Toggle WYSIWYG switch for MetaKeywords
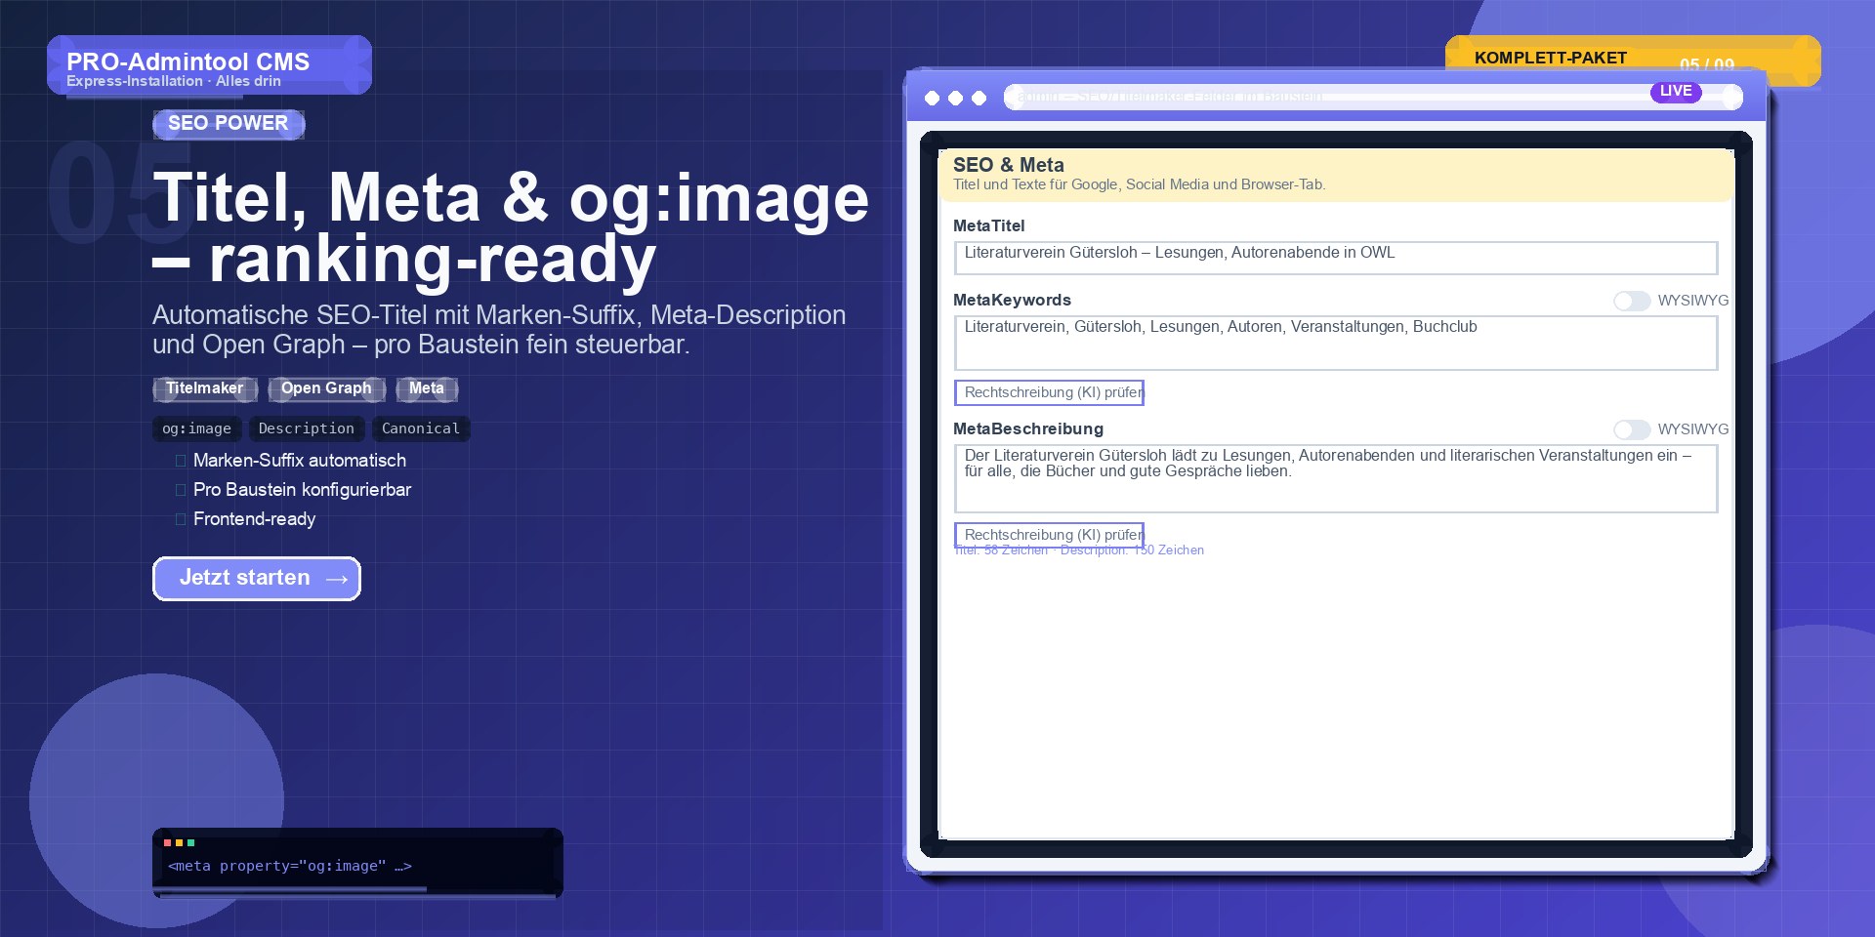The height and width of the screenshot is (937, 1875). pos(1631,301)
